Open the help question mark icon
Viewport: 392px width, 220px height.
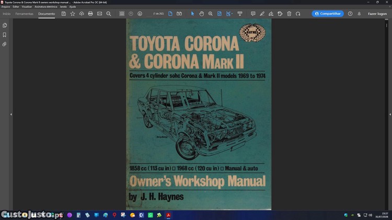(x=350, y=14)
